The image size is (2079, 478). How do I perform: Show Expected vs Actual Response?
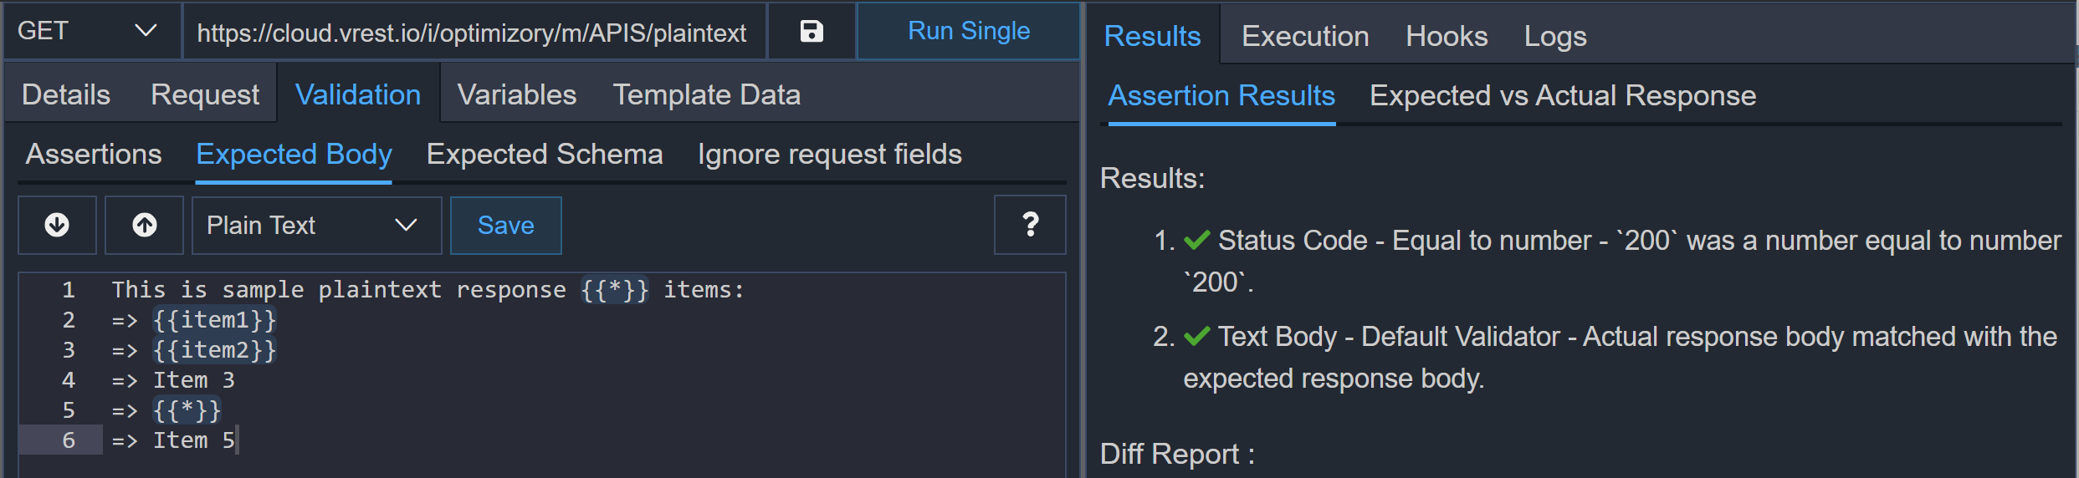pos(1562,96)
